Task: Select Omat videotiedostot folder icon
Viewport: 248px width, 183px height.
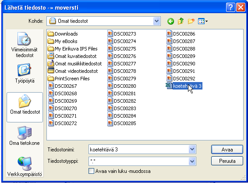Action: (51, 71)
